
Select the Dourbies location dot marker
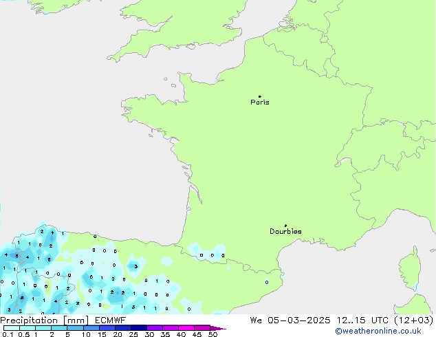tap(285, 226)
